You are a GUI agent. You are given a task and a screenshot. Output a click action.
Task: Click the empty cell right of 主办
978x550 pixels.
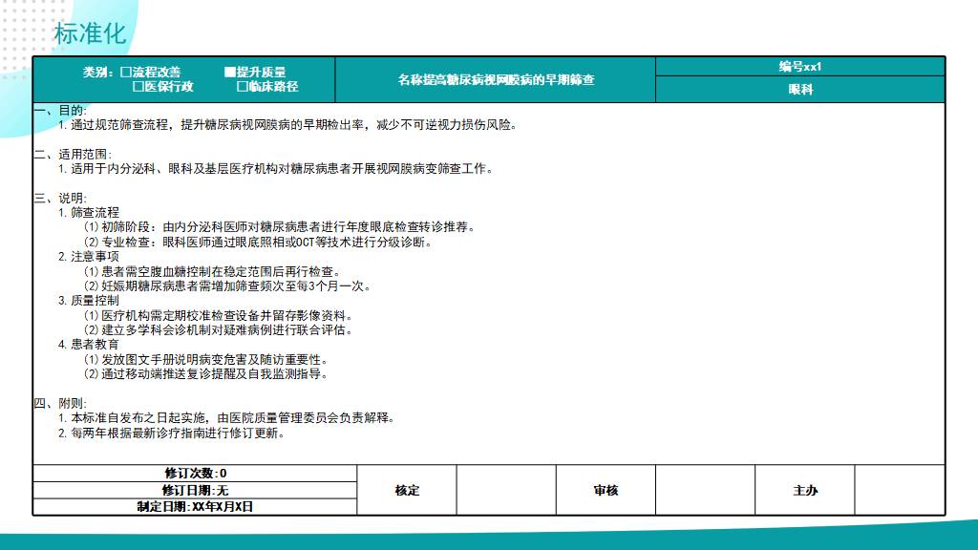pos(899,491)
